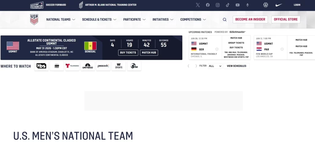Expand the Initiatives menu
Image resolution: width=315 pixels, height=148 pixels.
163,20
